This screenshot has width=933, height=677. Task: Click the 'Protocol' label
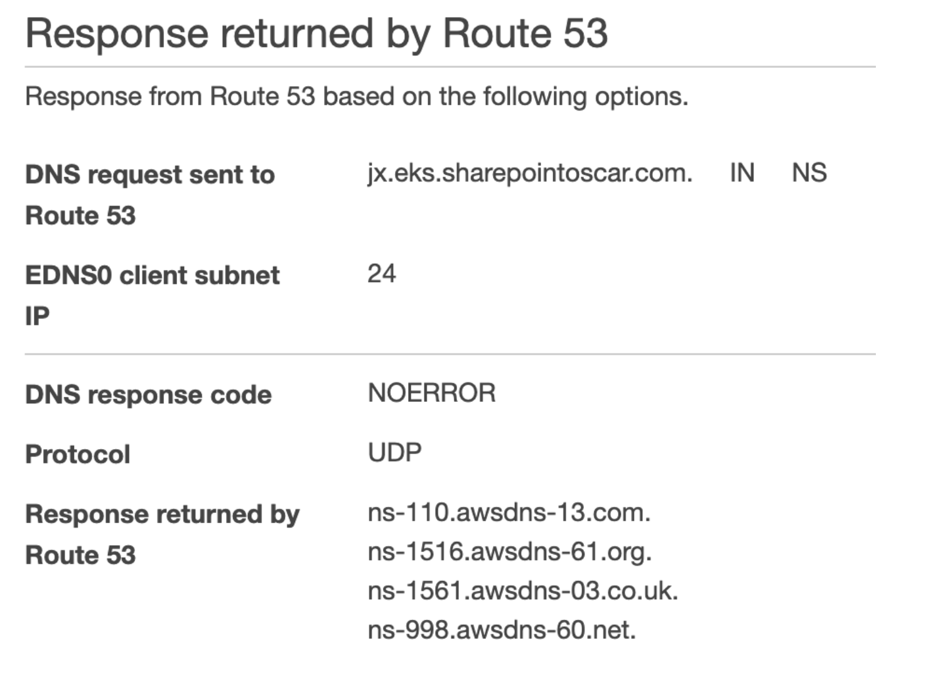(78, 454)
